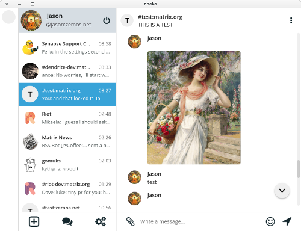
Task: Select the #test:matrix.org room entry
Action: [67, 94]
